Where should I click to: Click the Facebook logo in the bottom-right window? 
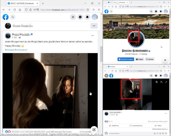coord(111,76)
